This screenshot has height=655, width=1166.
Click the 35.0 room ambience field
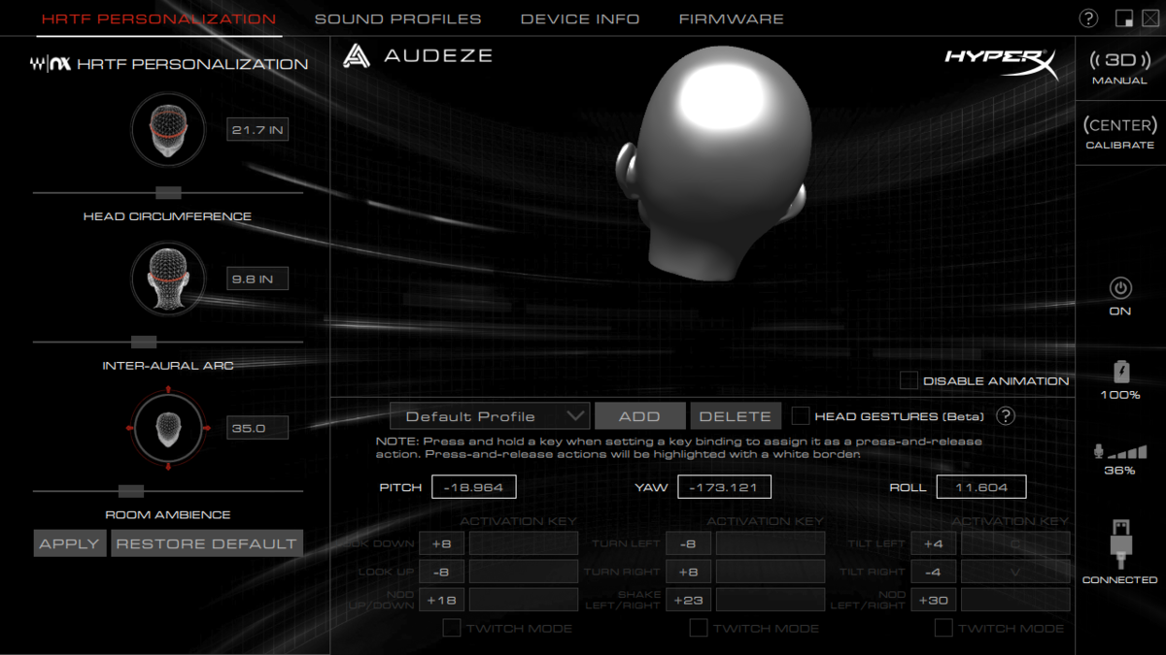(x=257, y=428)
